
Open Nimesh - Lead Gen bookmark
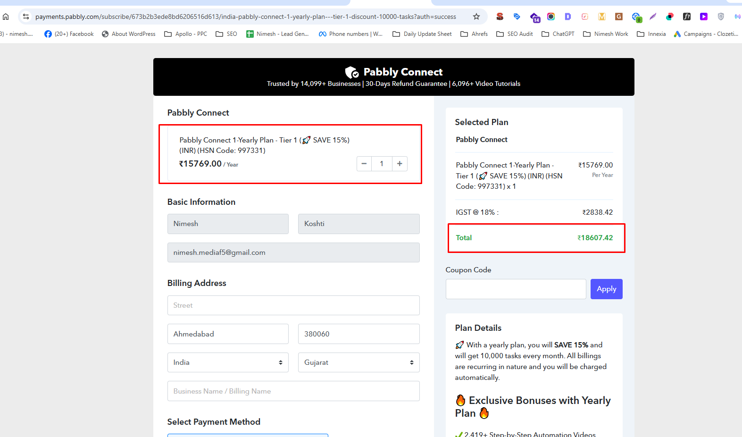click(277, 34)
